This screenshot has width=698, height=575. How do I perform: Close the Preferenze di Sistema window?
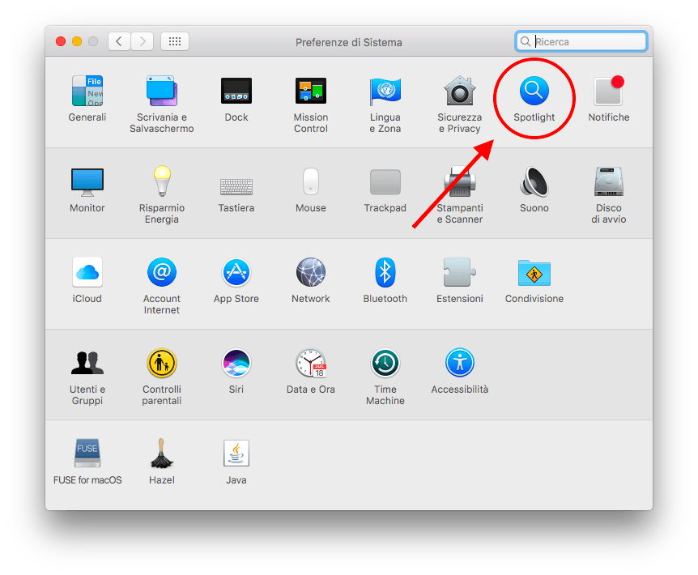coord(61,41)
